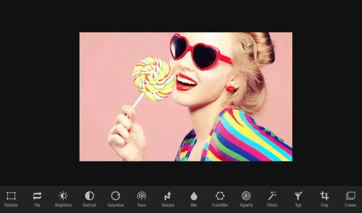Viewport: 362px width, 213px height.
Task: Click the Rotation label text
Action: click(11, 205)
